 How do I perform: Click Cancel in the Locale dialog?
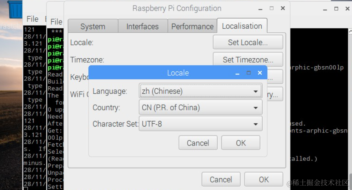click(198, 143)
